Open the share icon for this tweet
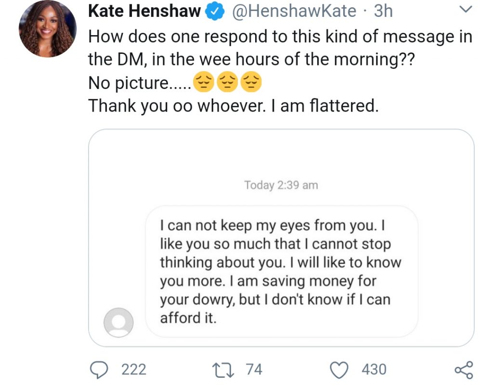Viewport: 493px width, 386px height. [464, 370]
